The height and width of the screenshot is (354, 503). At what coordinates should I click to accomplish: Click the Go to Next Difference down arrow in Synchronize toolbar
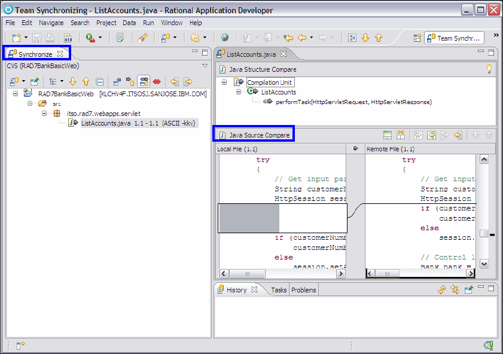click(72, 81)
